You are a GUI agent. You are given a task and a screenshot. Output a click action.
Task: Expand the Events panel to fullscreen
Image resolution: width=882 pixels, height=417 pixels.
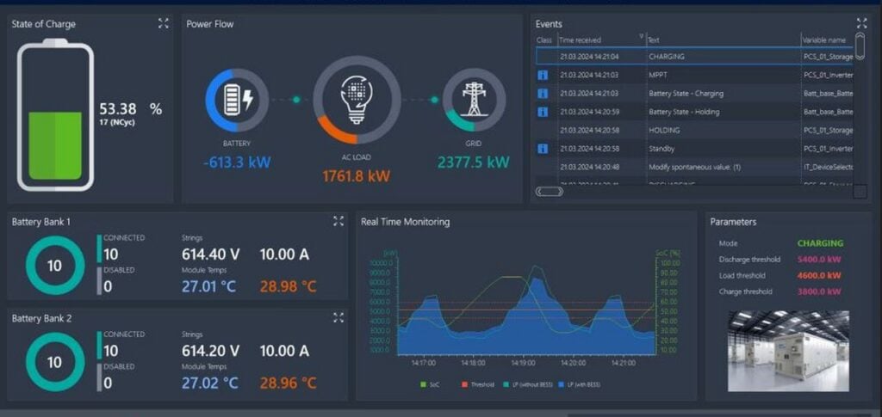861,23
